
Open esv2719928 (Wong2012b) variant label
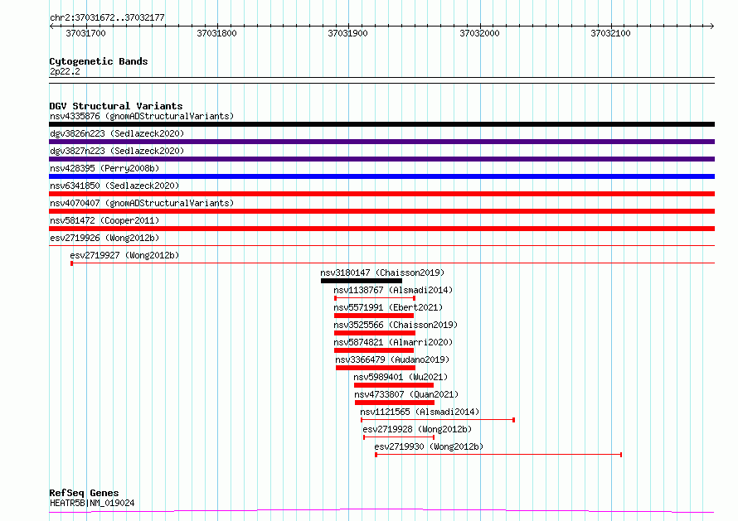(x=417, y=429)
